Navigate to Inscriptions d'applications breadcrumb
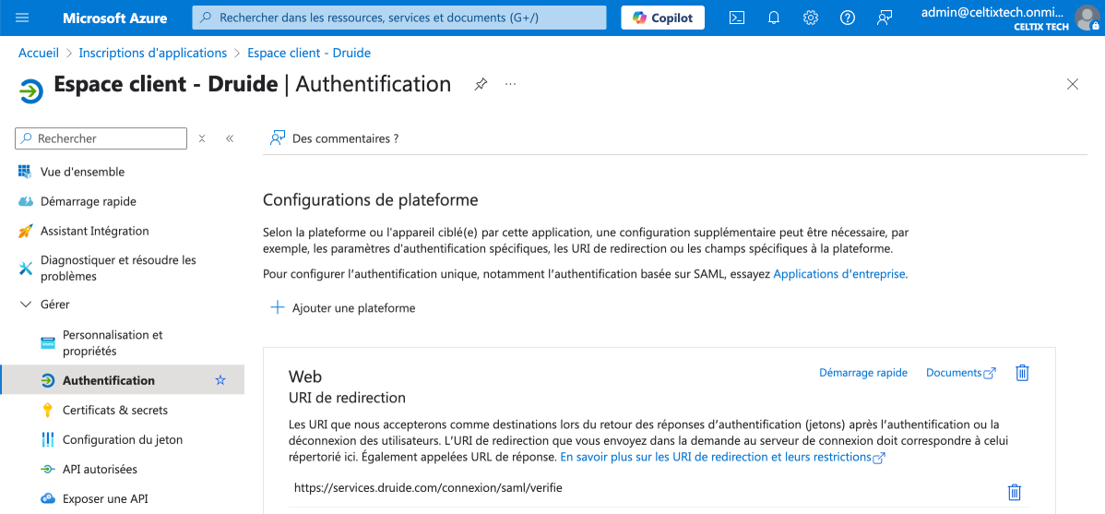This screenshot has width=1105, height=514. point(153,53)
